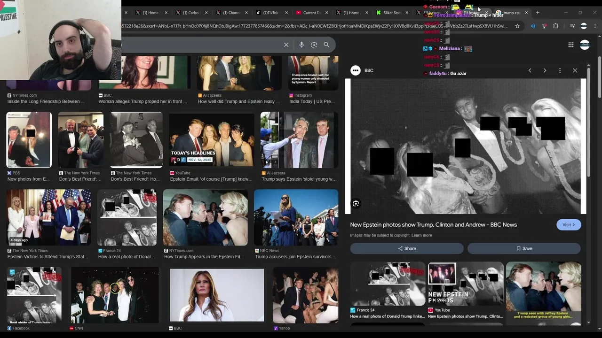The height and width of the screenshot is (338, 602).
Task: Open 'New Epstein photos show Trump, Clinton and Andrew' title
Action: [x=433, y=225]
